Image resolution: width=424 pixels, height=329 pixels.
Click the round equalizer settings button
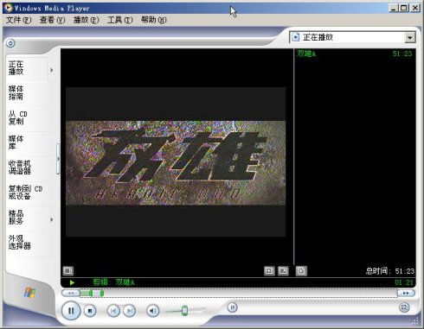tap(233, 307)
